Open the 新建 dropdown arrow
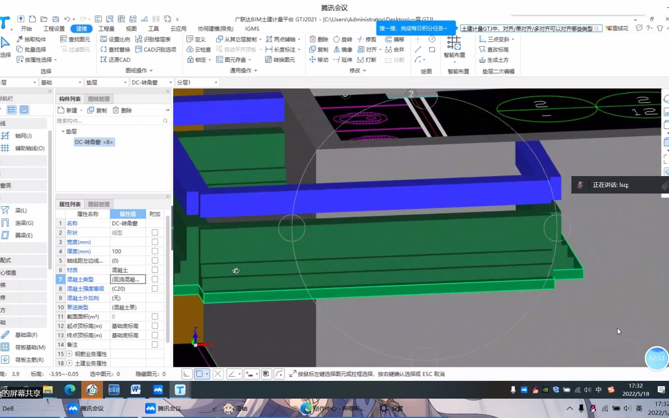This screenshot has height=418, width=669. pos(81,110)
